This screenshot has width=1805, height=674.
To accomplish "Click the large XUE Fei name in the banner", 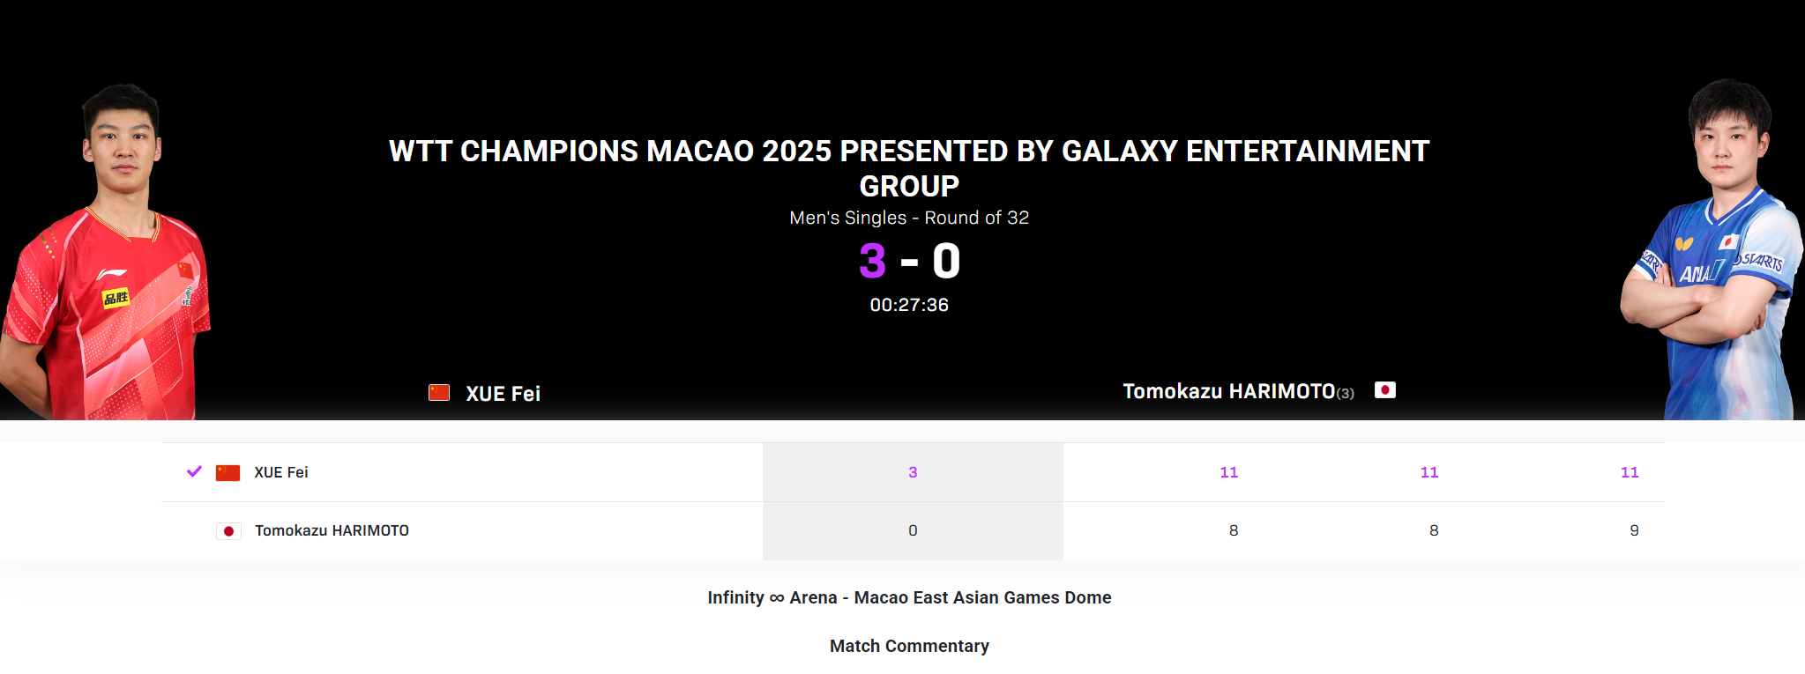I will point(503,394).
